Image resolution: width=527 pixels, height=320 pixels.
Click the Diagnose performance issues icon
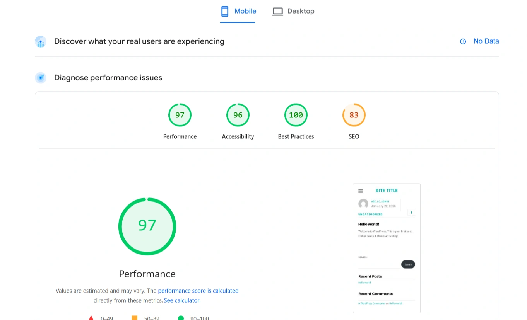coord(41,78)
